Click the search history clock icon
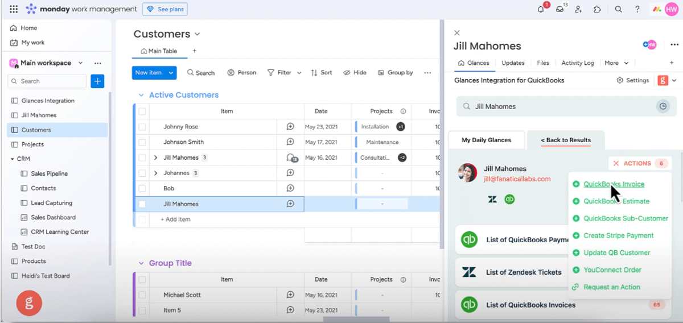The width and height of the screenshot is (683, 323). click(663, 106)
